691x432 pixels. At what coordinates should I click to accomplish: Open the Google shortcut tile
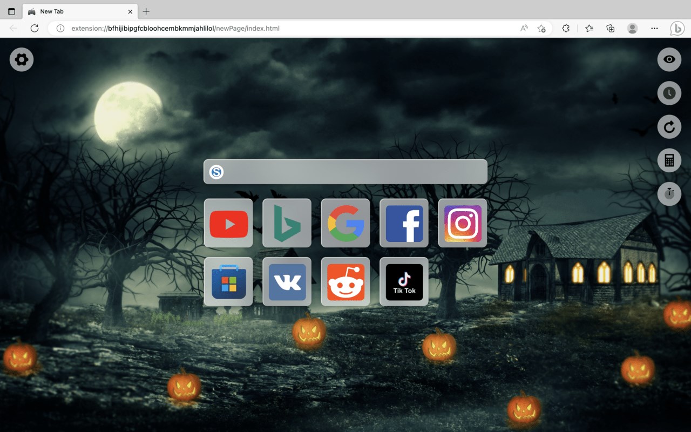click(345, 223)
